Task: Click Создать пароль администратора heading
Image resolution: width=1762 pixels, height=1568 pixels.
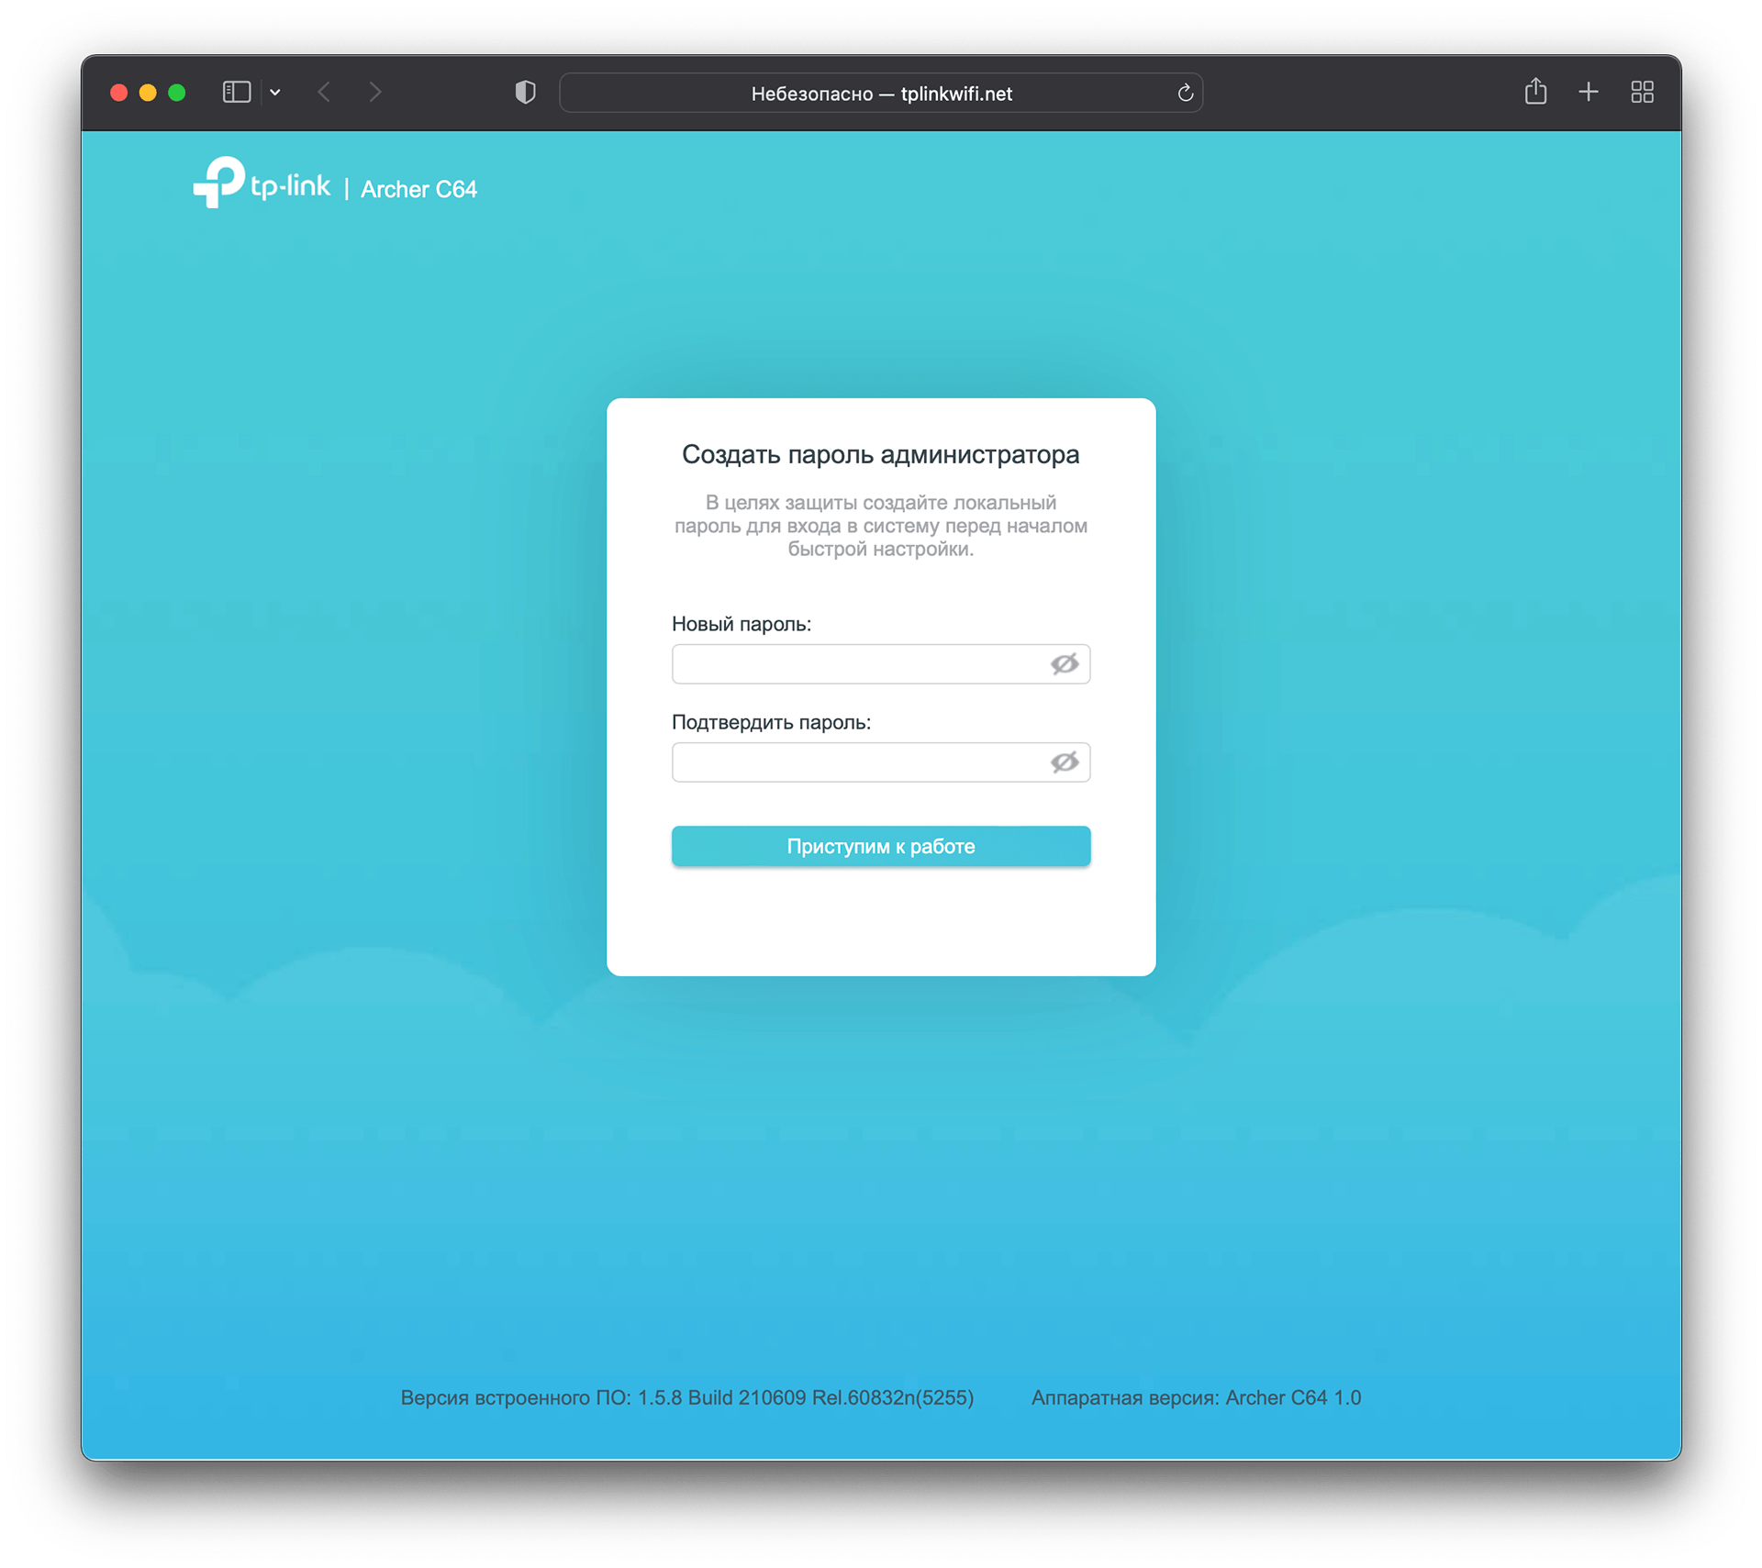Action: 880,454
